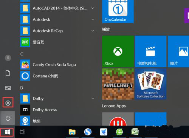Open the OneCalendar tile
This screenshot has height=138, width=189.
click(x=118, y=12)
